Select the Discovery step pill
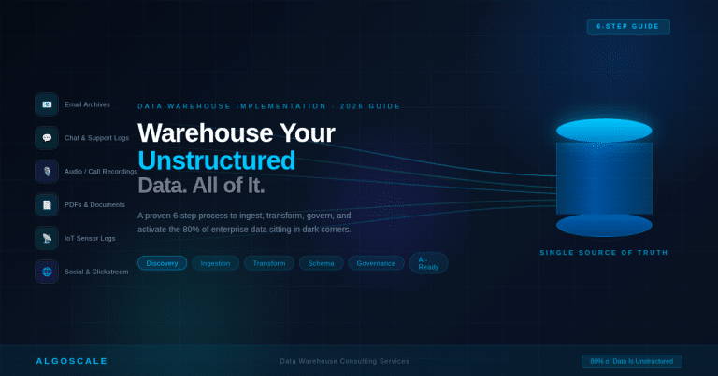 click(x=162, y=263)
